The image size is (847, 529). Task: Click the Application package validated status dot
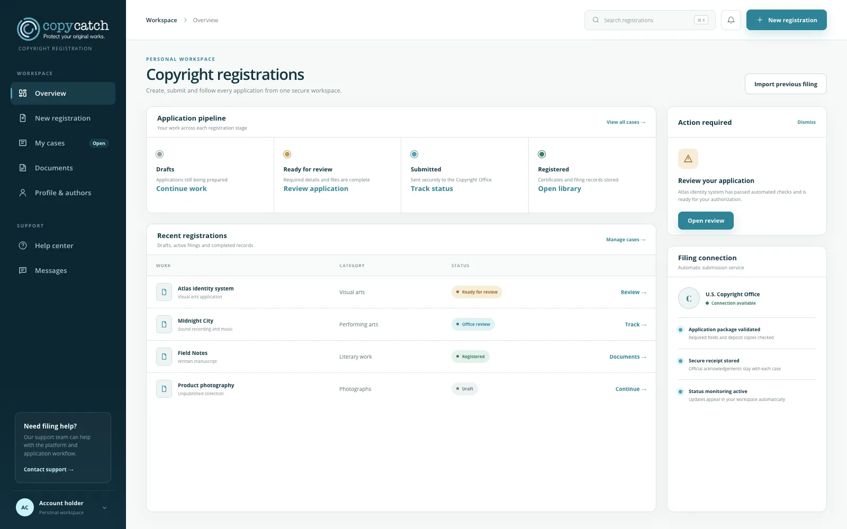(681, 330)
